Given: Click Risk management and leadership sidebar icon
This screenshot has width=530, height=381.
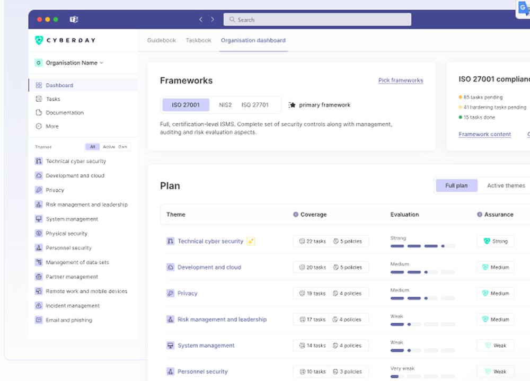Looking at the screenshot, I should tap(39, 205).
